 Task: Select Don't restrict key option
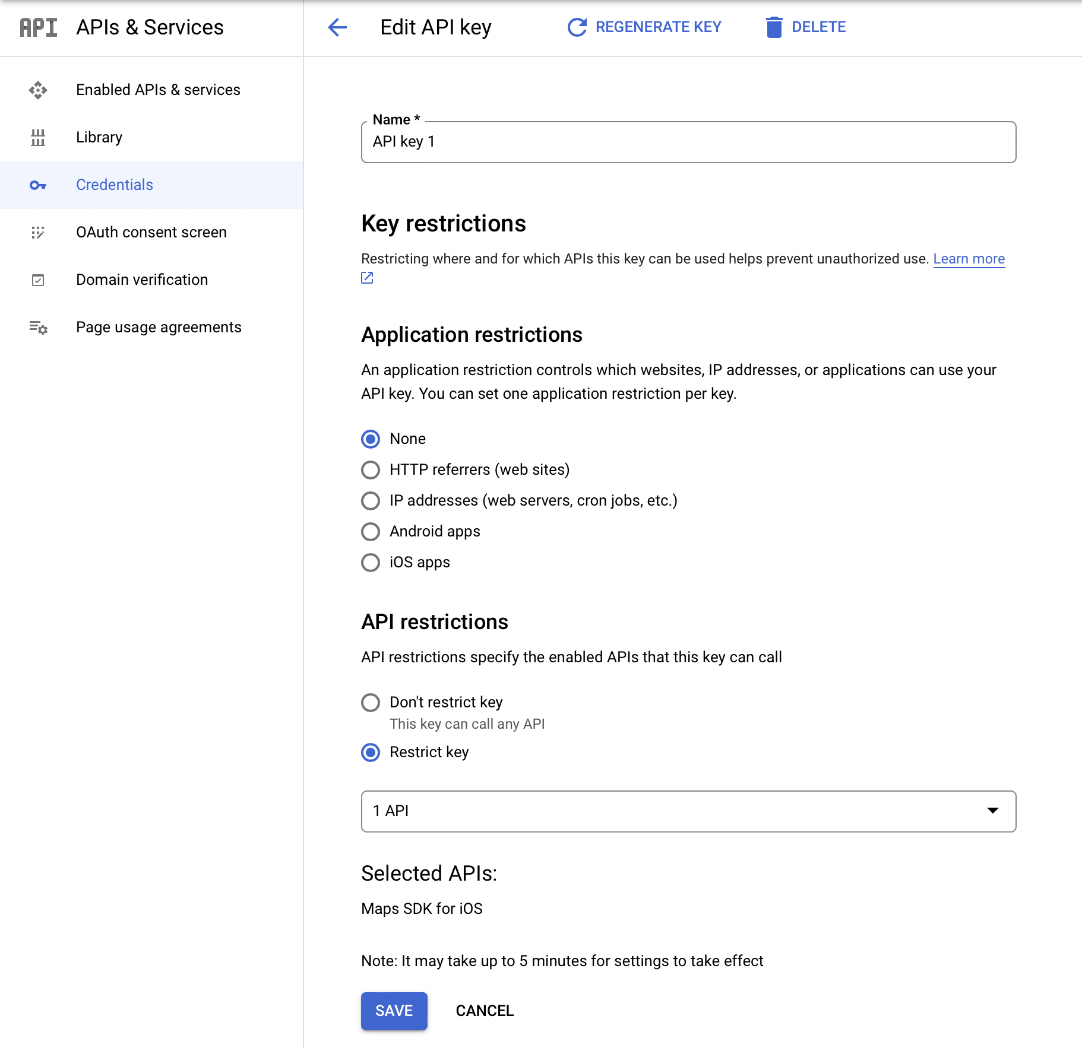(371, 703)
